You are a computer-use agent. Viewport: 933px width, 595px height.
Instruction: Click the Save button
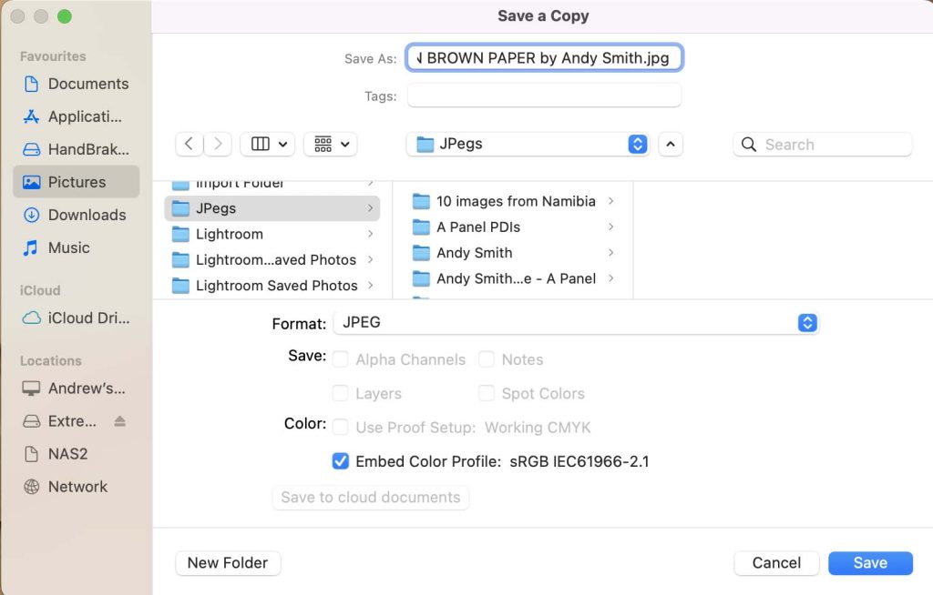pyautogui.click(x=869, y=563)
